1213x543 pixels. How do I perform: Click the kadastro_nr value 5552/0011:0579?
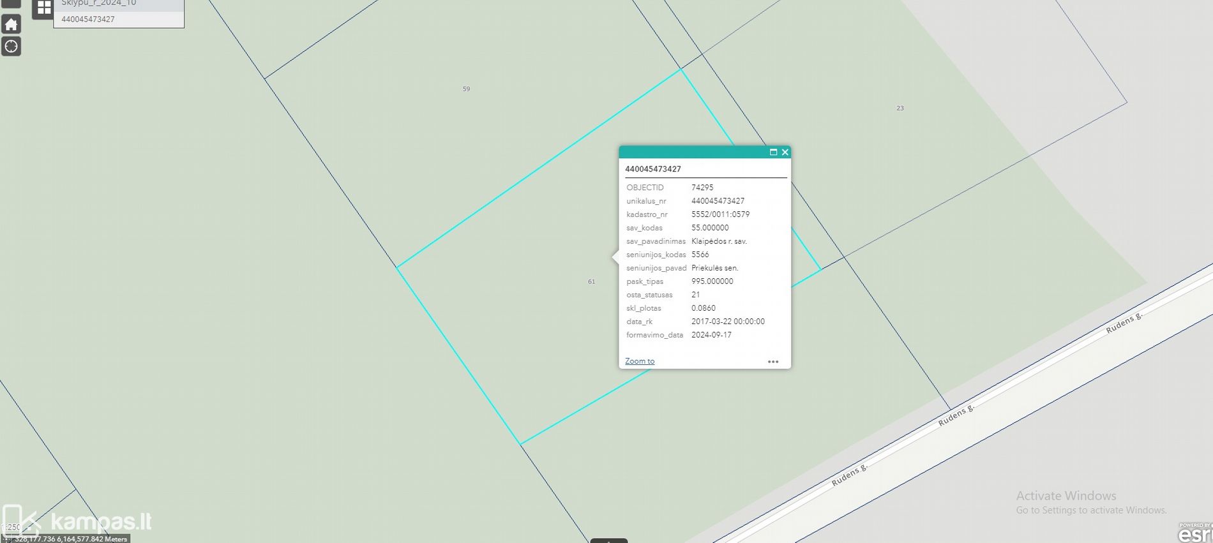720,214
